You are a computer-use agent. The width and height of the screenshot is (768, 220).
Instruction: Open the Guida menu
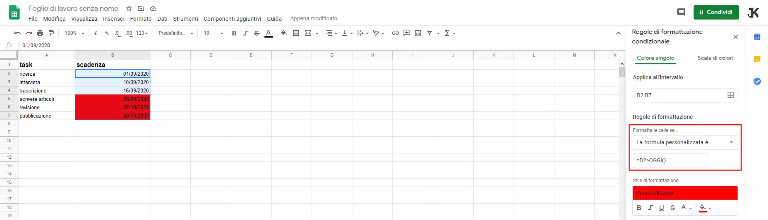[x=274, y=19]
